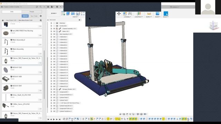
Task: Open the REV-41-1465 thumbnail
Action: pos(6,79)
